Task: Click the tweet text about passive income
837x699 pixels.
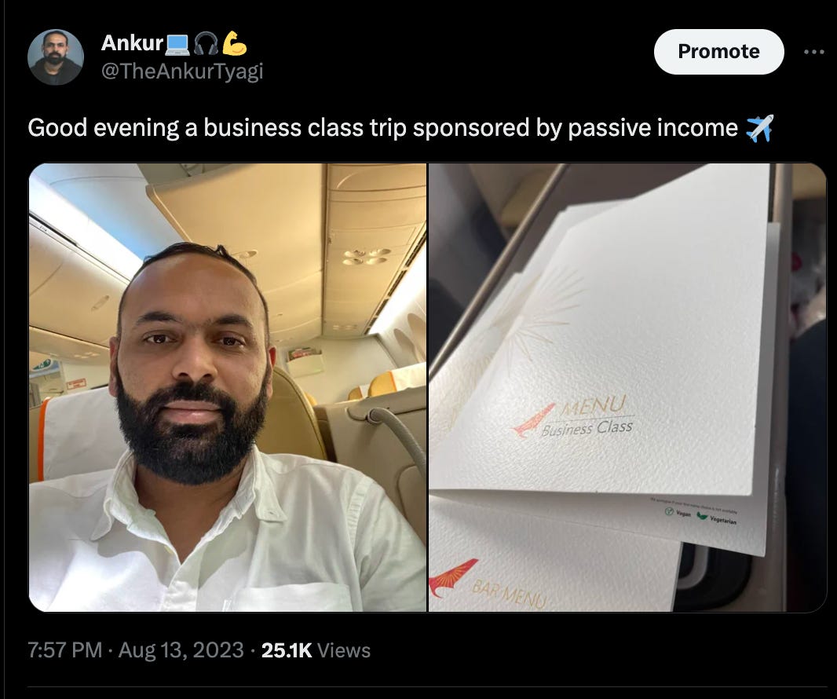Action: [382, 128]
